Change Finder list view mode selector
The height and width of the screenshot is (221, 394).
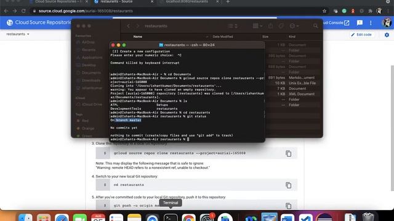233,26
